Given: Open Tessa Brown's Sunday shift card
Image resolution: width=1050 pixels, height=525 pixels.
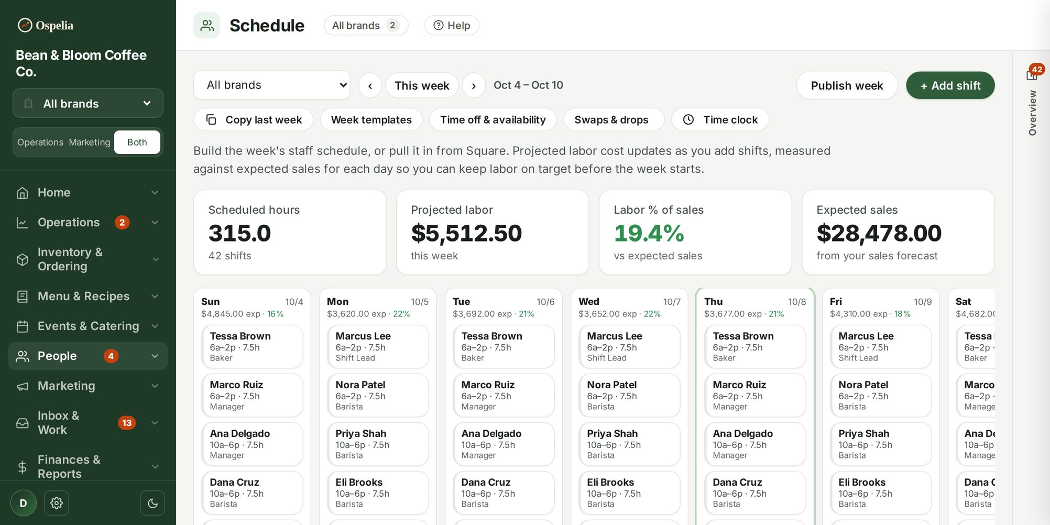Looking at the screenshot, I should (x=252, y=347).
